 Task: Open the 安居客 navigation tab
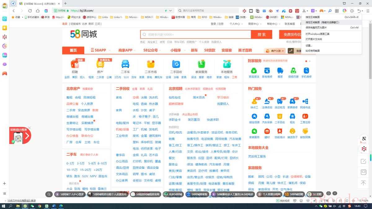[x=227, y=50]
